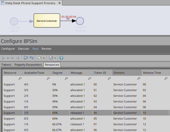Image resolution: width=170 pixels, height=132 pixels.
Task: Click the search icon under Message column
Action: pyautogui.click(x=89, y=78)
